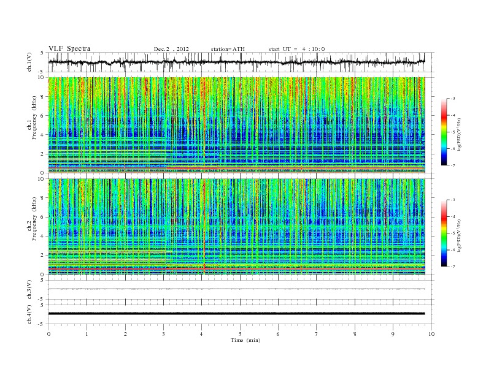Viewport: 486px width, 375px height.
Task: Click time axis tick label "0"
Action: 48,334
